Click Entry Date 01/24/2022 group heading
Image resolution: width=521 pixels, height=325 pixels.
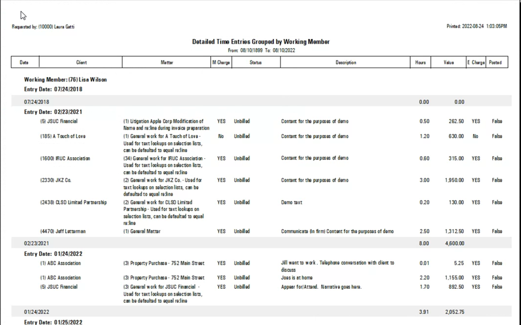pos(53,254)
